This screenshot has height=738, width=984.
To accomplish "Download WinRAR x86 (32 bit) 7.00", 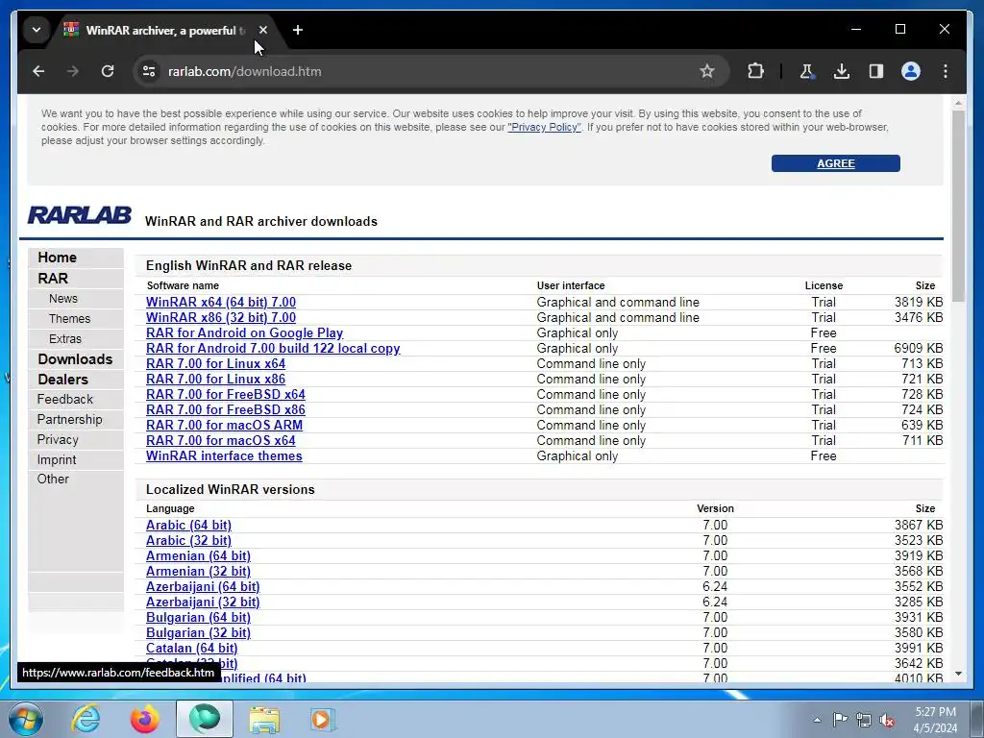I will click(221, 317).
